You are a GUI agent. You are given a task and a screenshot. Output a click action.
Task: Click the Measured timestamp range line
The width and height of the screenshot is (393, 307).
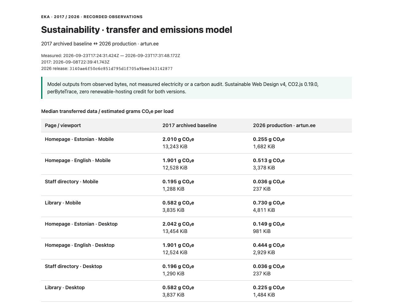111,56
